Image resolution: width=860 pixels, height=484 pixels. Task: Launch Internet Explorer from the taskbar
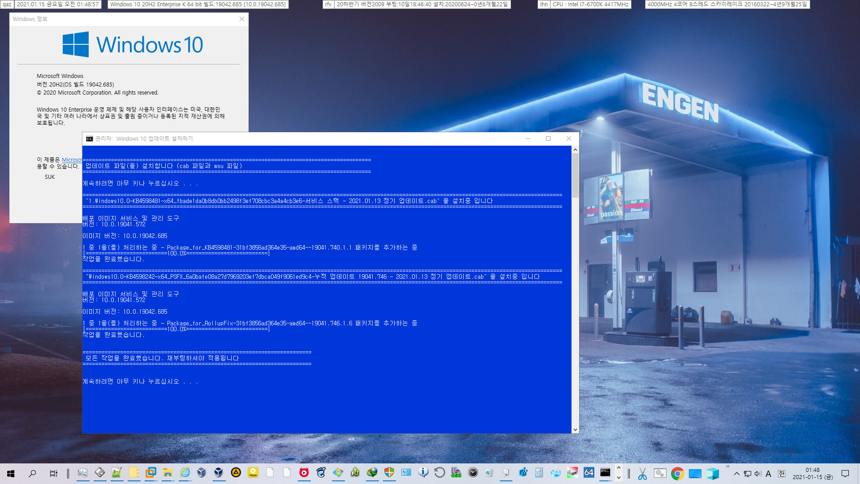(x=185, y=473)
